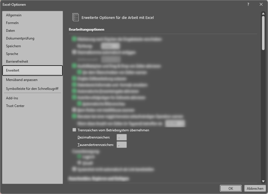The width and height of the screenshot is (268, 194).
Task: Click the Erweiterte Optionen heading text
Action: click(118, 17)
